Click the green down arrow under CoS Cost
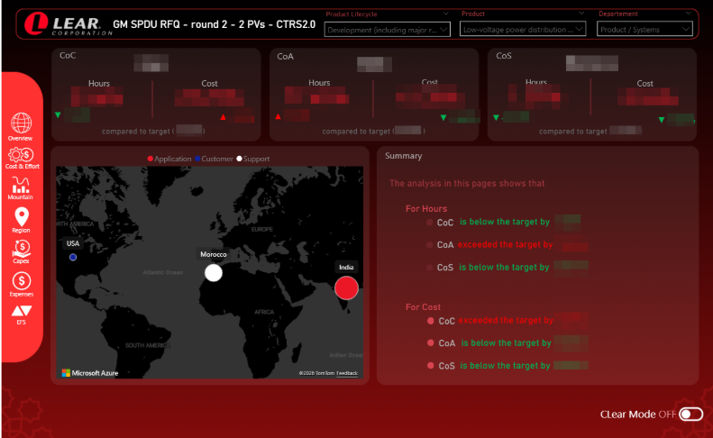This screenshot has width=713, height=438. point(661,120)
